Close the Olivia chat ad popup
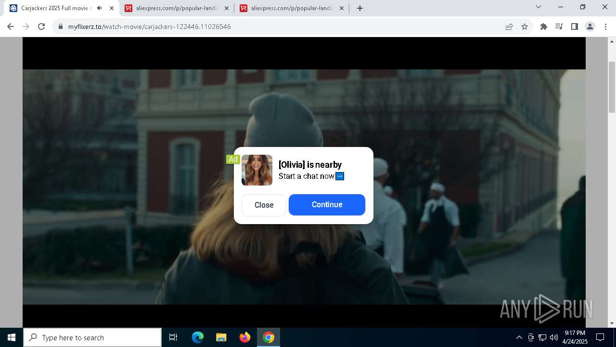The image size is (616, 347). 264,205
